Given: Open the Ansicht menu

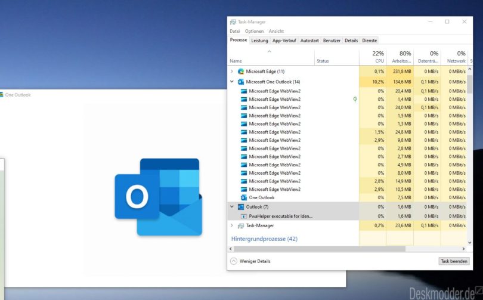Looking at the screenshot, I should 276,31.
